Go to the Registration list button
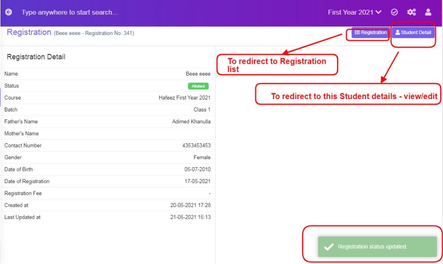This screenshot has width=443, height=264. (370, 32)
